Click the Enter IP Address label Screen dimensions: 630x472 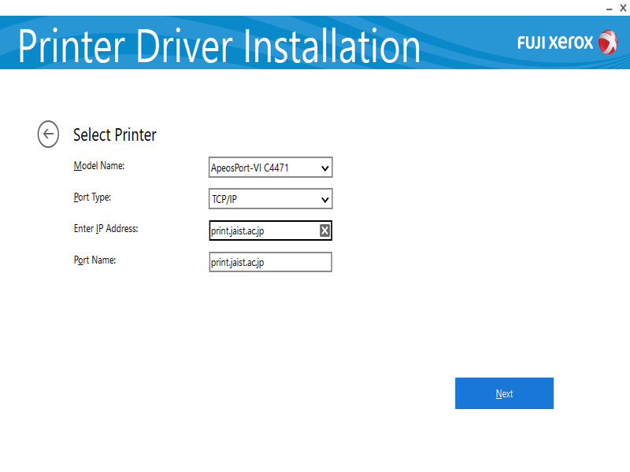click(106, 229)
